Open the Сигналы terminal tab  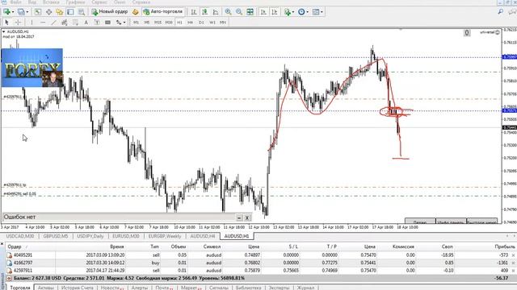pyautogui.click(x=218, y=288)
